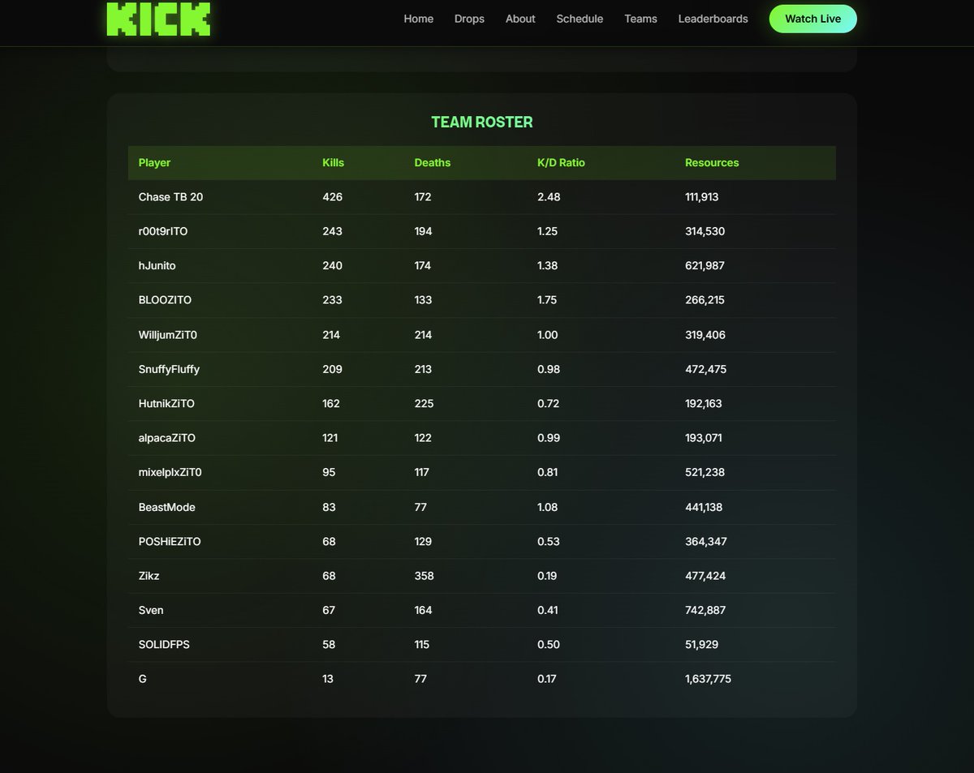
Task: Click the Player column header
Action: [x=154, y=163]
